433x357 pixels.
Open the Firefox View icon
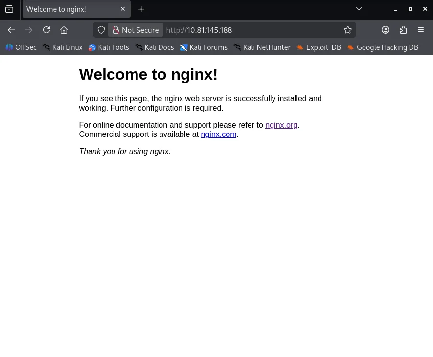click(9, 9)
